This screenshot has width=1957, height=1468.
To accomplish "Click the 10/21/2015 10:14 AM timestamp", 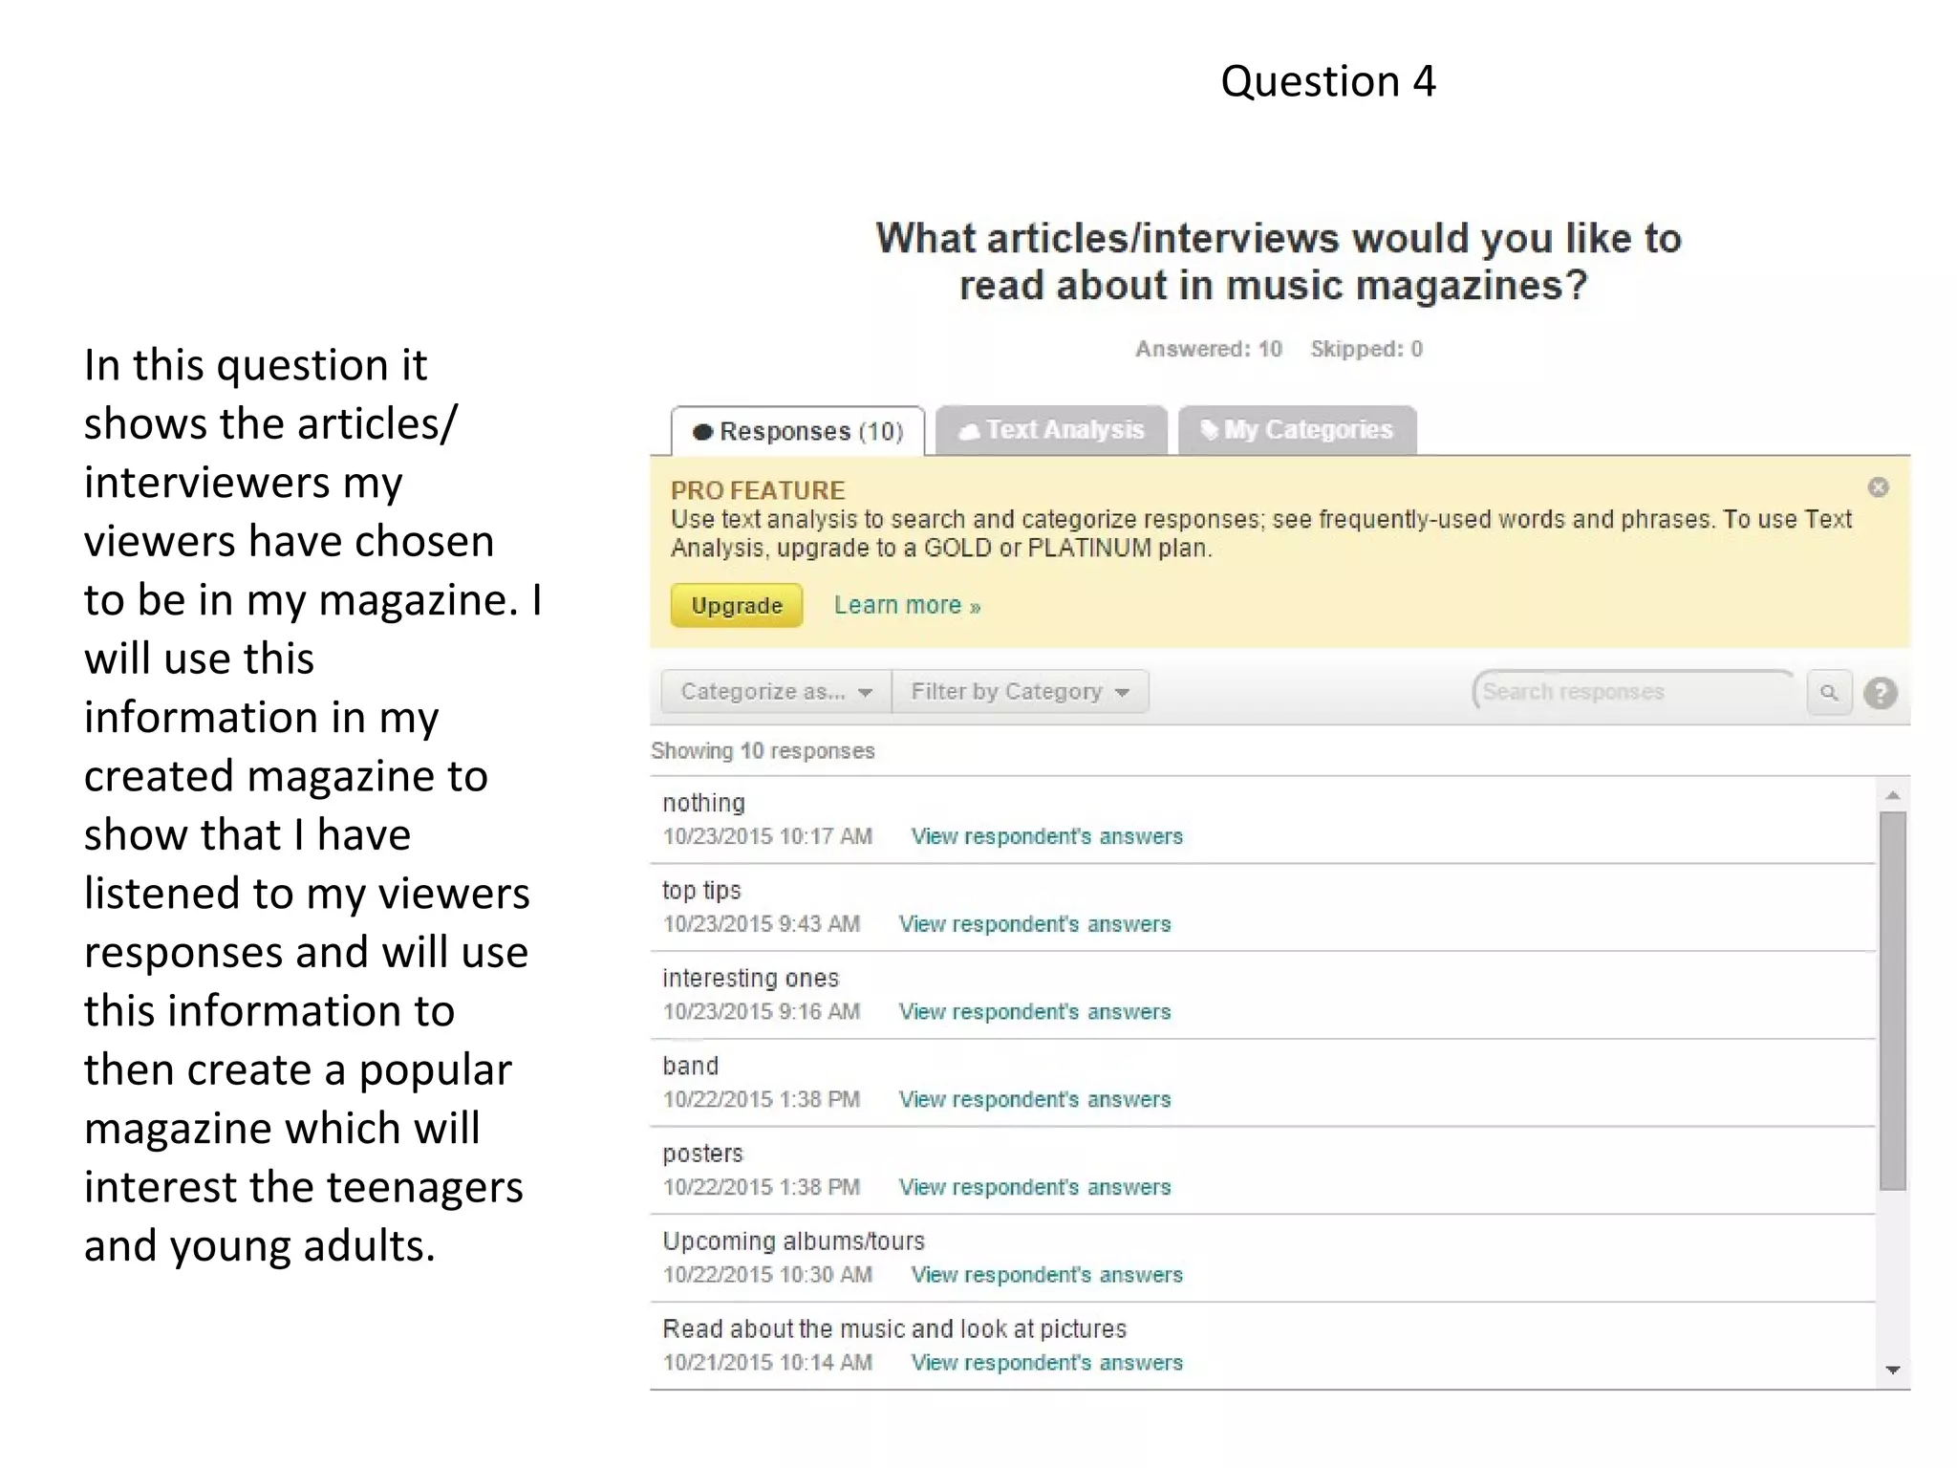I will (x=767, y=1363).
